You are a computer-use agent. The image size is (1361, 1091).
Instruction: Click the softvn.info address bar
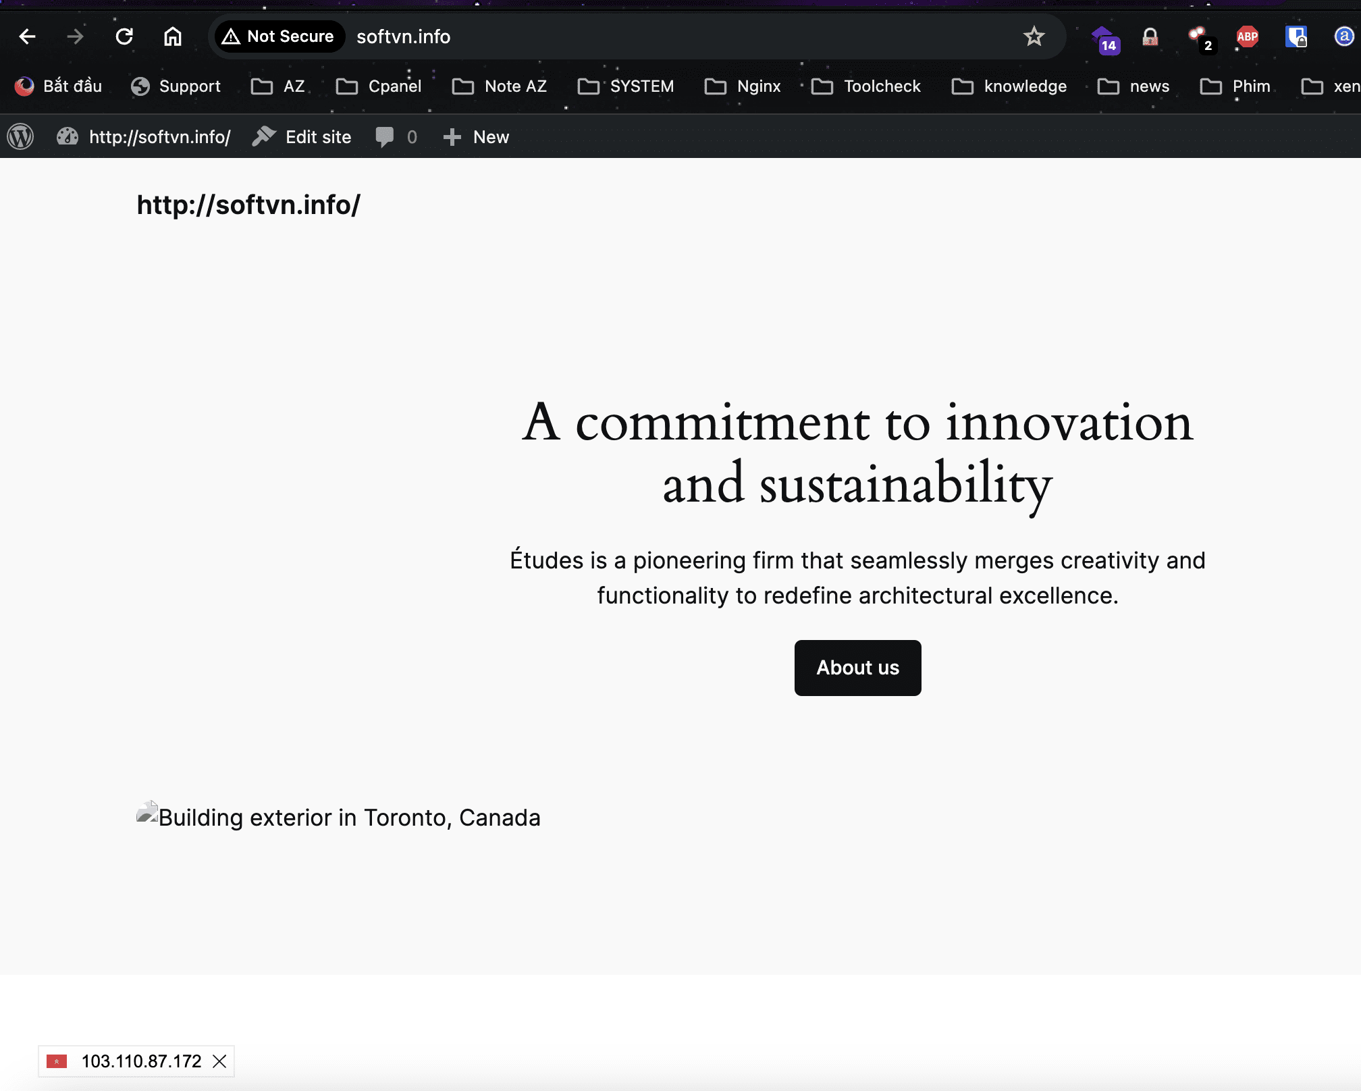608,36
